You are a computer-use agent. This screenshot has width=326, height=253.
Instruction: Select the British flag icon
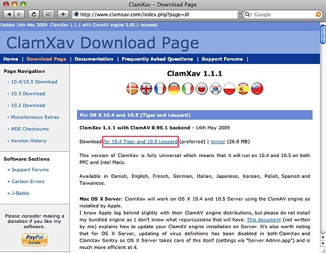click(x=146, y=88)
